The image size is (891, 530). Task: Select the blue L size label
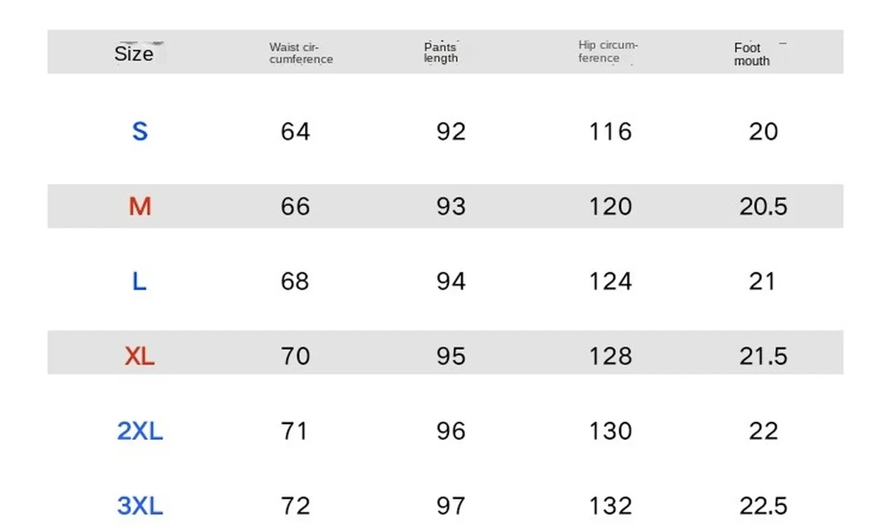point(139,282)
